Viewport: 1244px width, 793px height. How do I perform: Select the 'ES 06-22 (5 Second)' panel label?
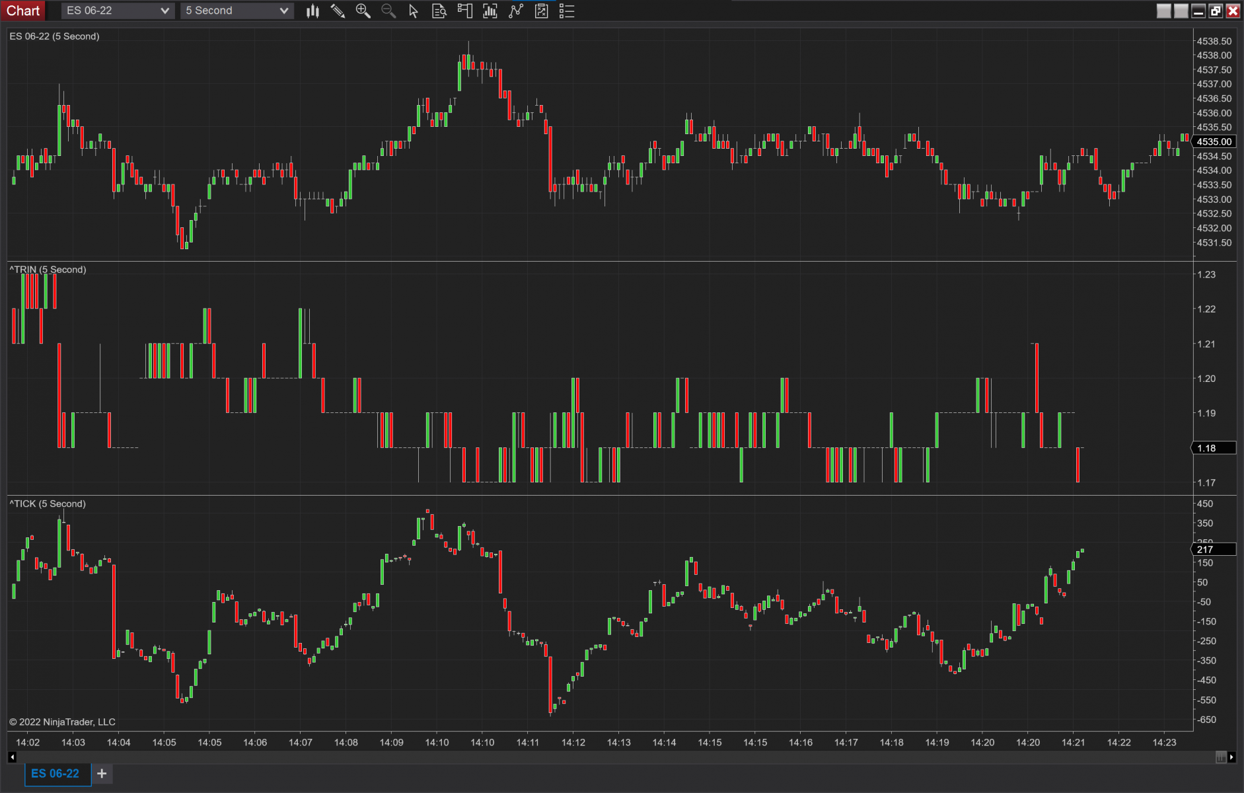54,36
